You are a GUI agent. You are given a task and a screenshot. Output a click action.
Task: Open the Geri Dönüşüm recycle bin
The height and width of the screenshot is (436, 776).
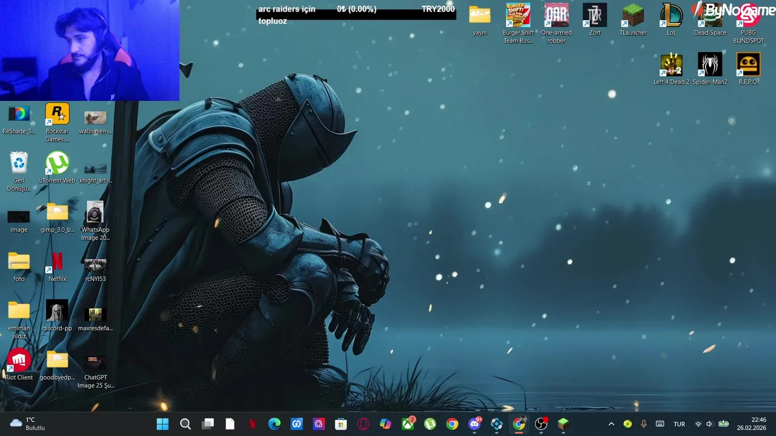[19, 173]
